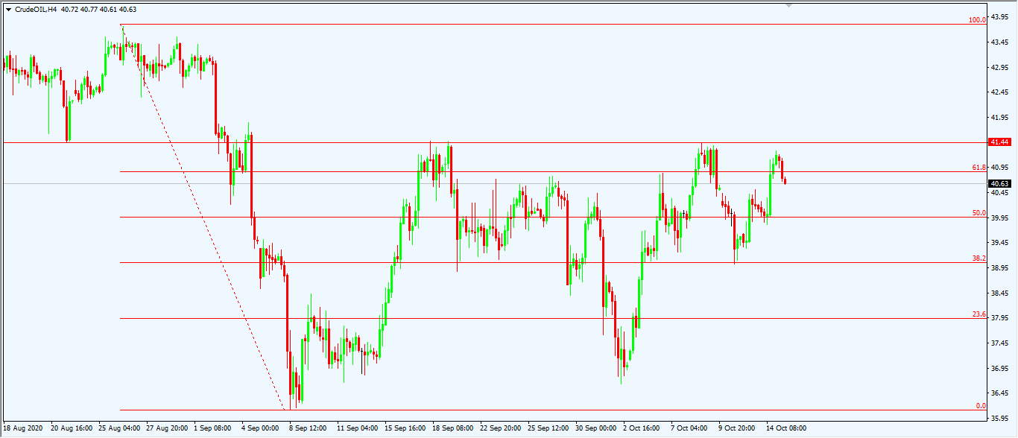Click 35.95 on the price axis
The width and height of the screenshot is (1018, 438).
coord(1000,418)
